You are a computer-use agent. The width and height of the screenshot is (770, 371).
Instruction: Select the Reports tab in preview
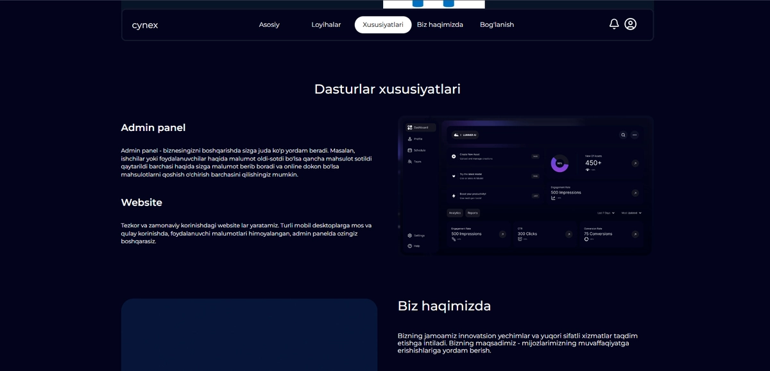pyautogui.click(x=472, y=212)
